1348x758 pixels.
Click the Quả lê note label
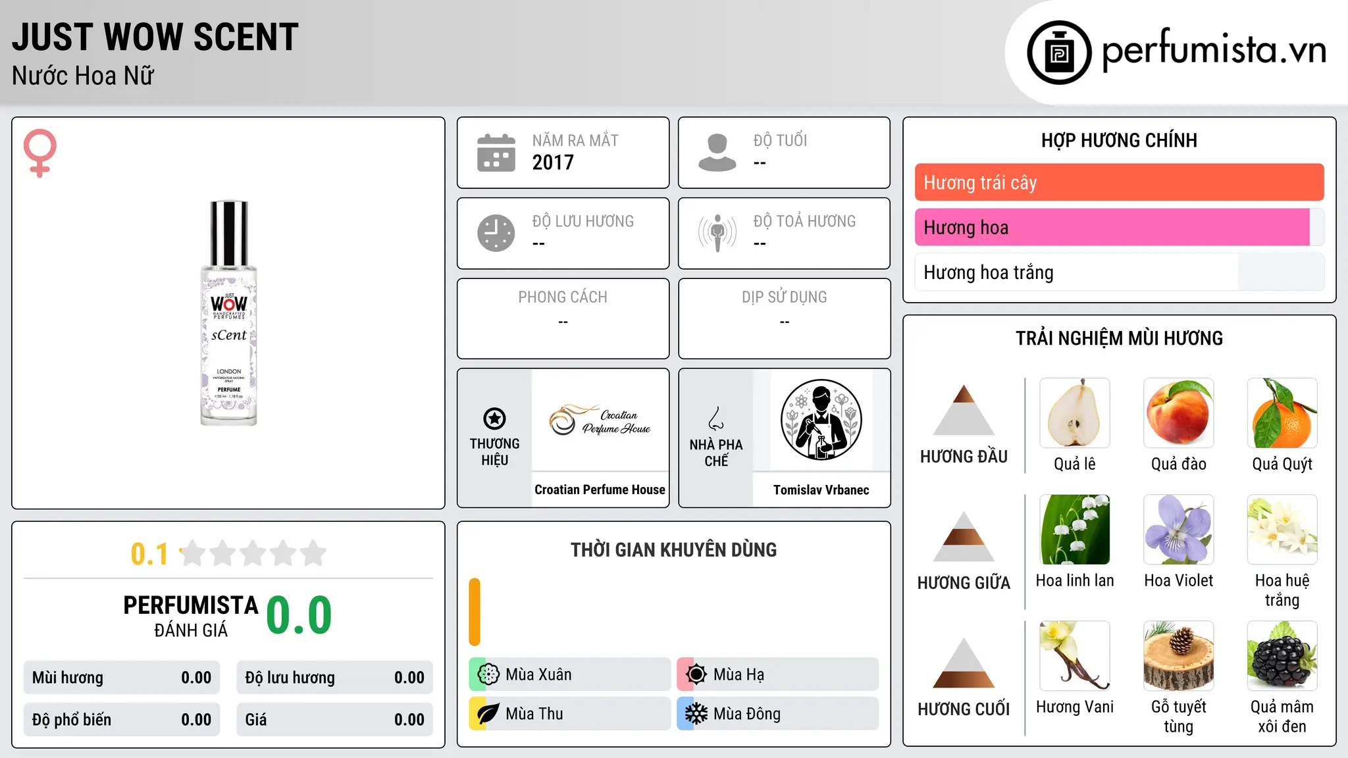pyautogui.click(x=1075, y=464)
